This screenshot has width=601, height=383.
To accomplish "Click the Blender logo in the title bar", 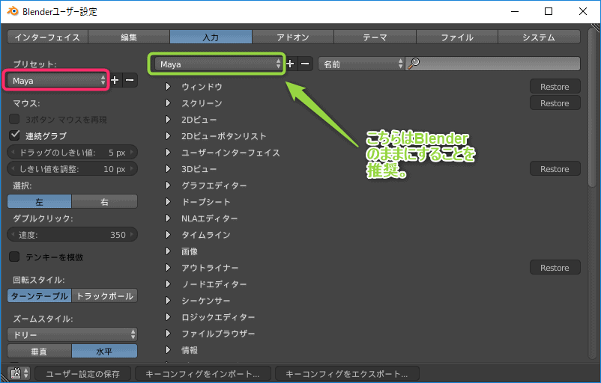I will 13,12.
